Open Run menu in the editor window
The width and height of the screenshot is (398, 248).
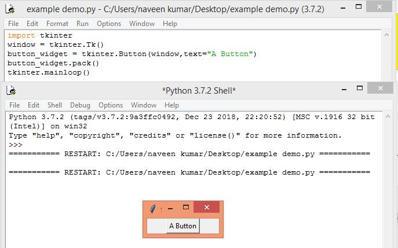tap(82, 24)
